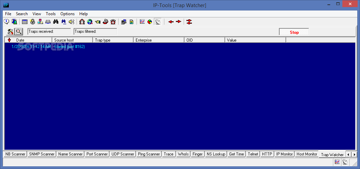The height and width of the screenshot is (169, 360).
Task: Click the pink network computers toolbar icon
Action: [x=40, y=22]
